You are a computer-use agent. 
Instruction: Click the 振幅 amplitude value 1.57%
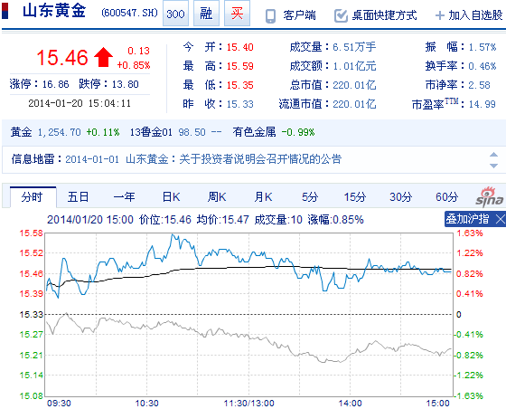483,47
